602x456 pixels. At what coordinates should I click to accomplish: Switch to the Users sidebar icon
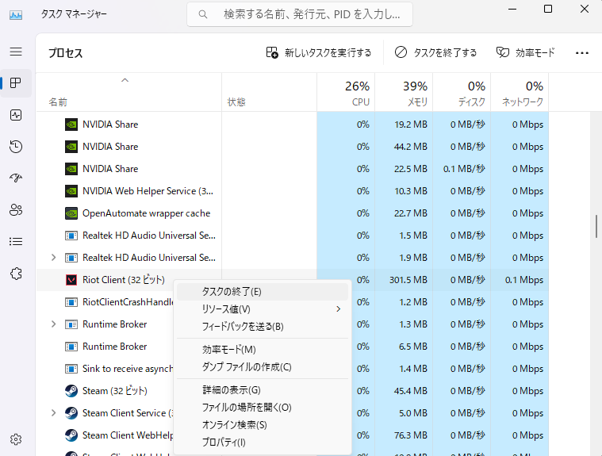16,209
